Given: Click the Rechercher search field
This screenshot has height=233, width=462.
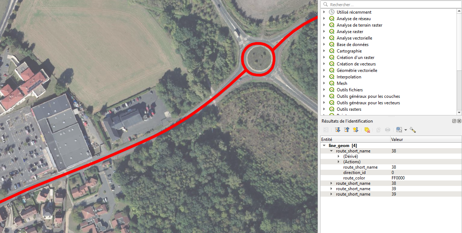Looking at the screenshot, I should pos(391,4).
